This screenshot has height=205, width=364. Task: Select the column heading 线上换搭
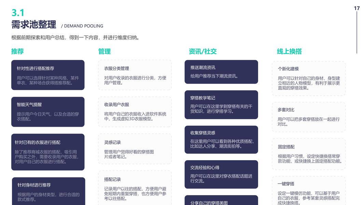coord(289,51)
